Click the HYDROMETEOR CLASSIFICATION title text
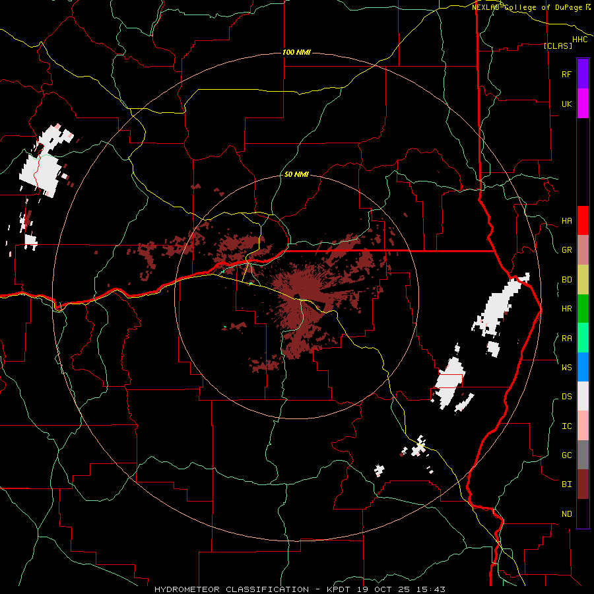The image size is (594, 594). (232, 589)
